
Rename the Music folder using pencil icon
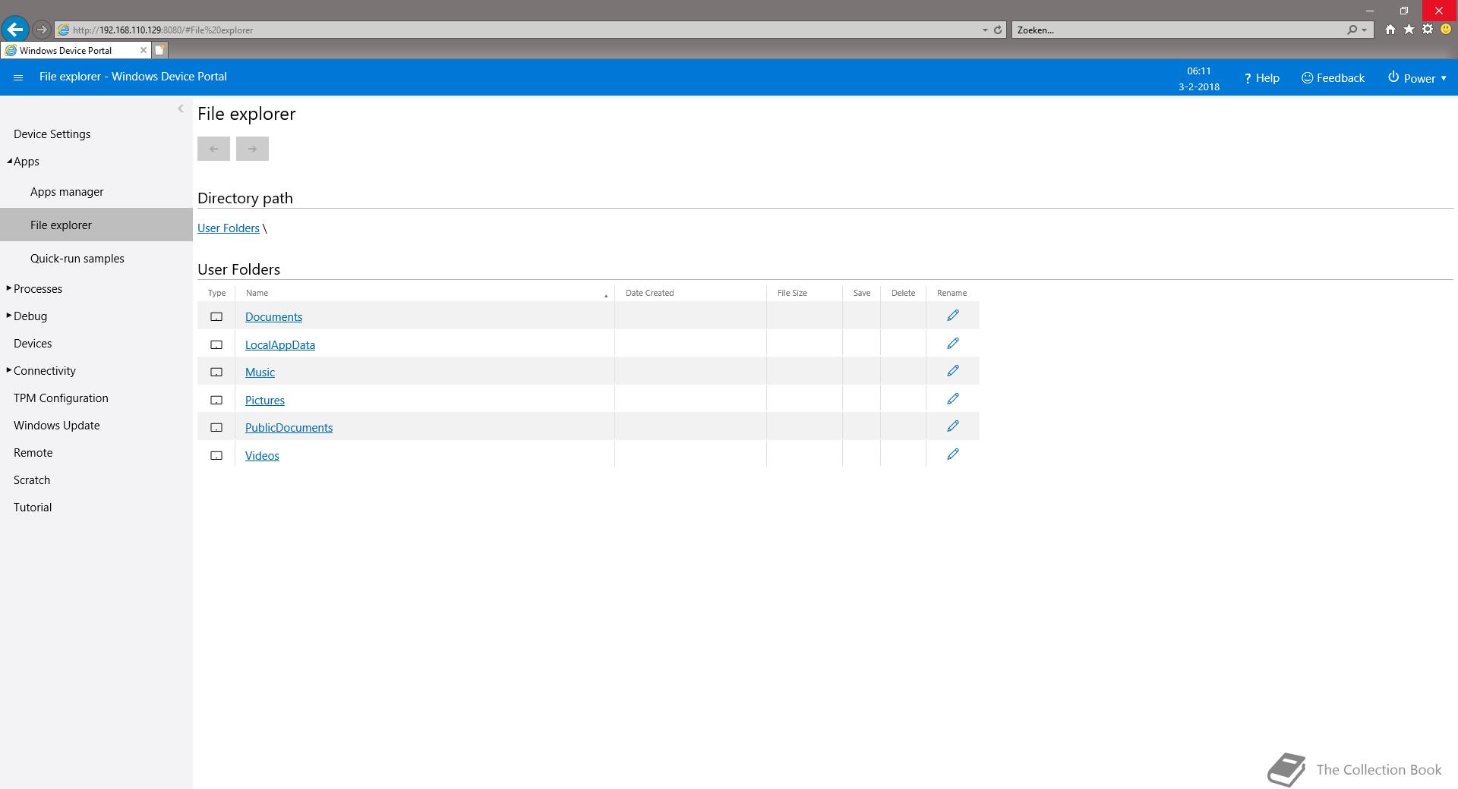click(953, 371)
